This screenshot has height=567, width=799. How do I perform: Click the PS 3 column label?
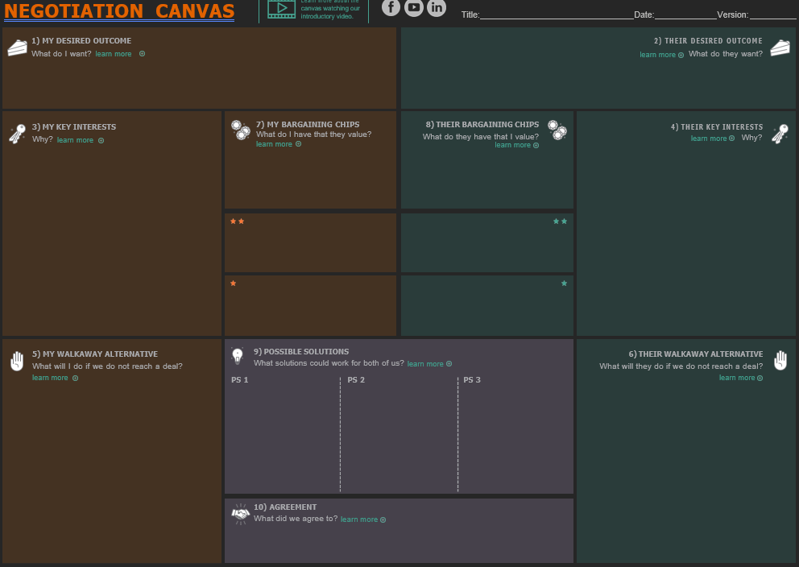pyautogui.click(x=472, y=380)
